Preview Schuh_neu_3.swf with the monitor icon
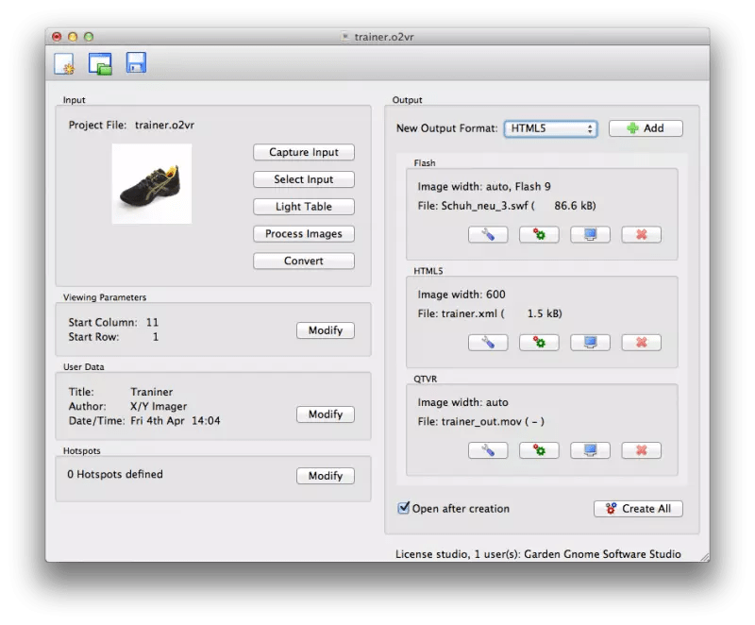 (x=589, y=235)
